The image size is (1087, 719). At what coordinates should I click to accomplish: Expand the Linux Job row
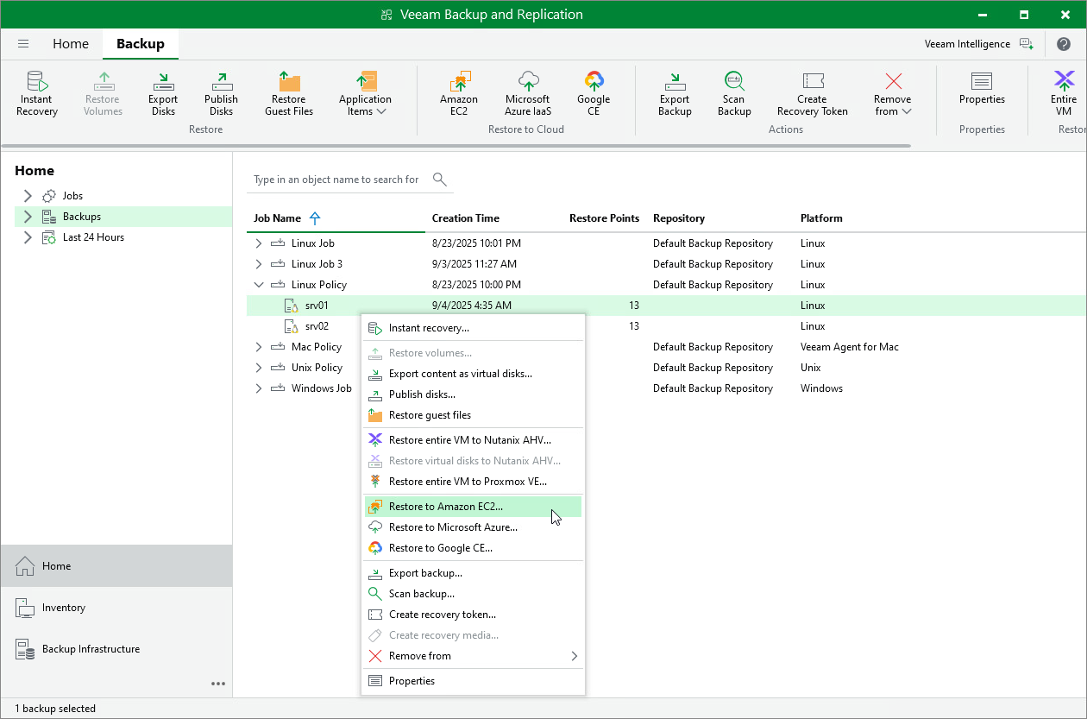258,243
